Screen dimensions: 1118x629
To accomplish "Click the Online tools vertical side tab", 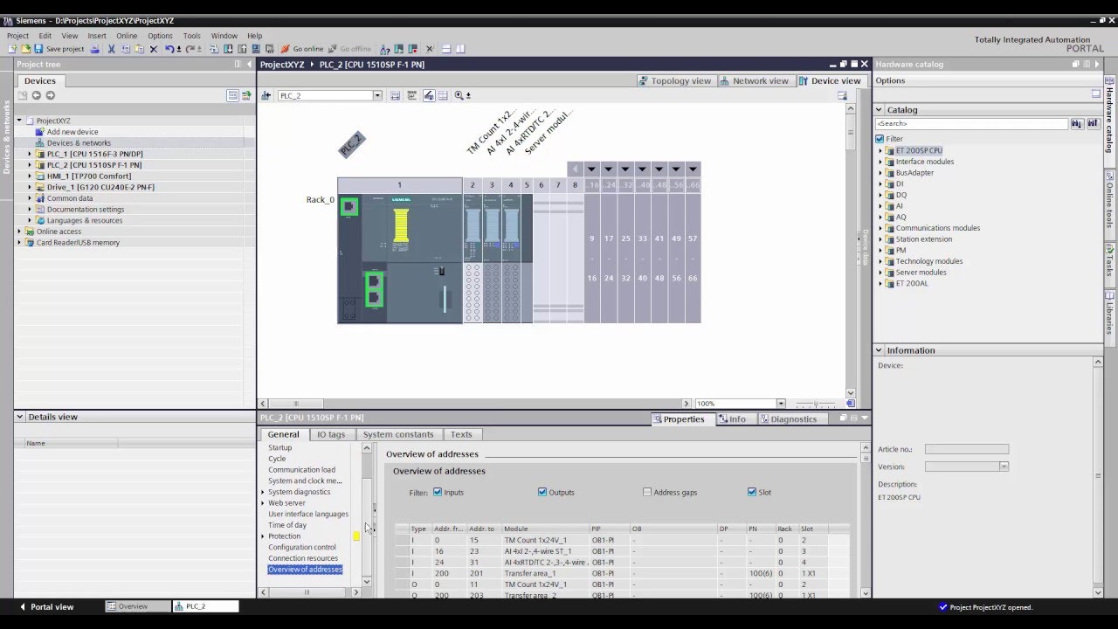I will (1110, 205).
